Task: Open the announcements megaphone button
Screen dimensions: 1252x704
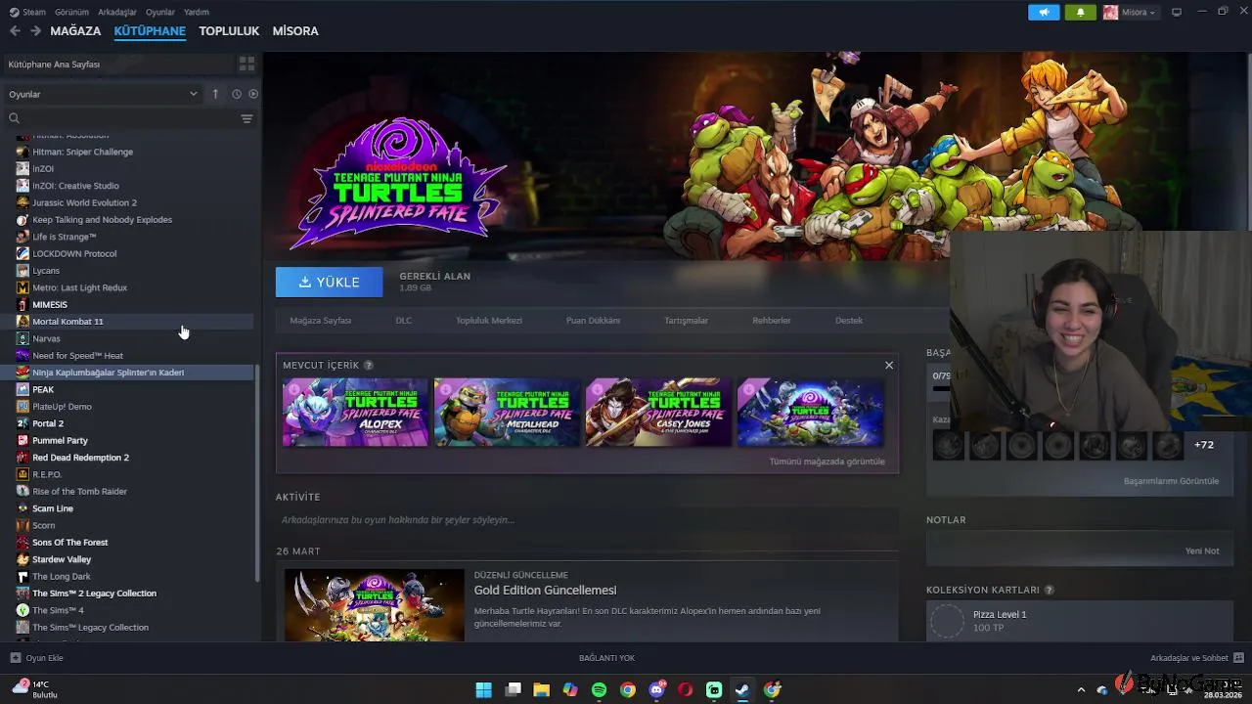Action: (1044, 13)
